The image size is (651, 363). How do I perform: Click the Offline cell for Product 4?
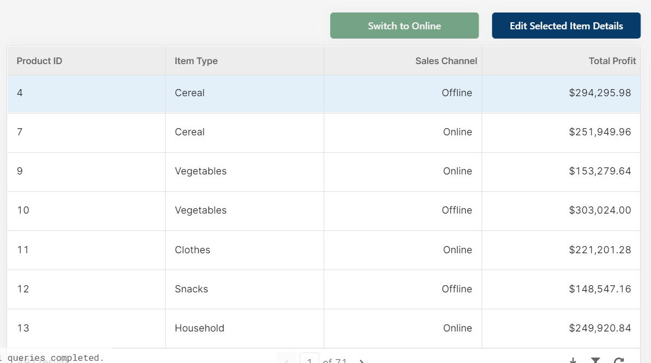click(457, 93)
